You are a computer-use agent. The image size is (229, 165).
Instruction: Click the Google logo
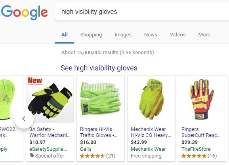click(x=25, y=12)
